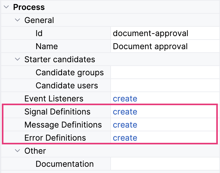The width and height of the screenshot is (220, 173).
Task: Collapse the Process section chevron
Action: [x=6, y=7]
